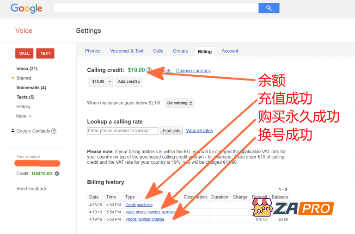Click the Google Contacts person icon

coord(12,130)
